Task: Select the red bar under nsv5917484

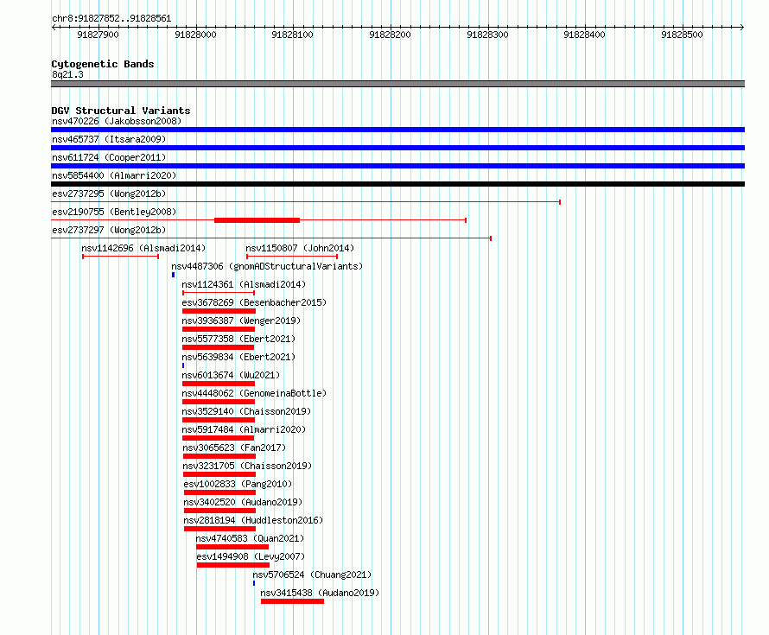Action: click(x=219, y=438)
